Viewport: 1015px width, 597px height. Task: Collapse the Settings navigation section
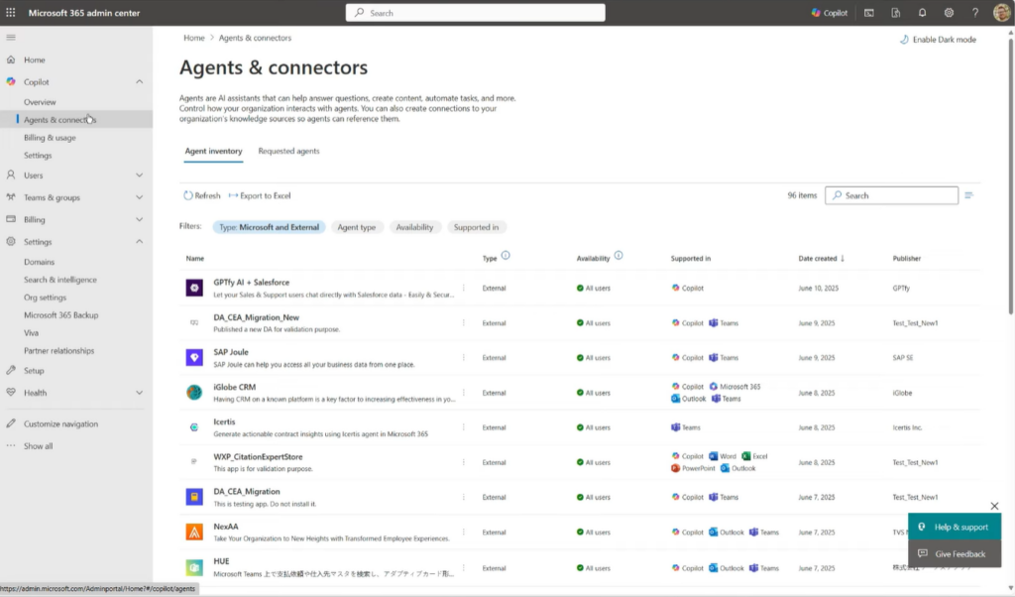[139, 242]
